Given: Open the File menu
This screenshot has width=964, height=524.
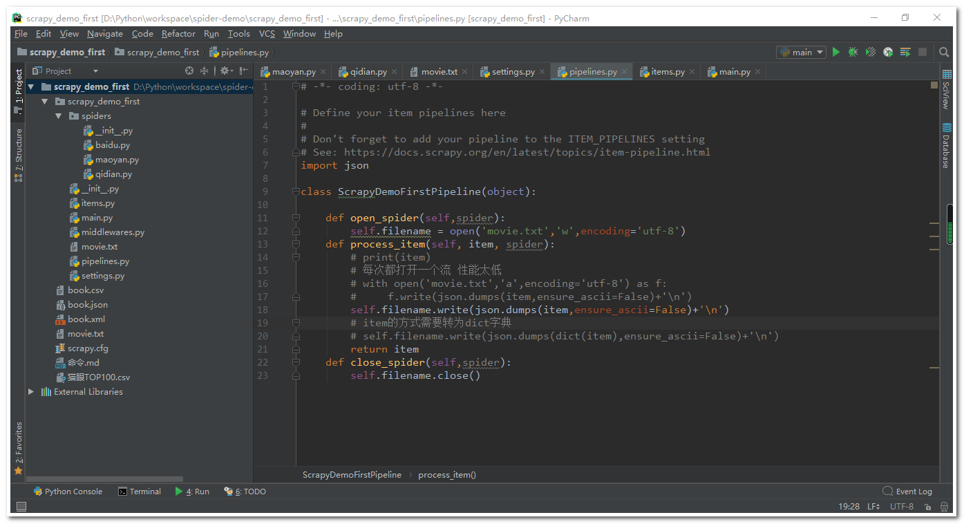Looking at the screenshot, I should 21,33.
